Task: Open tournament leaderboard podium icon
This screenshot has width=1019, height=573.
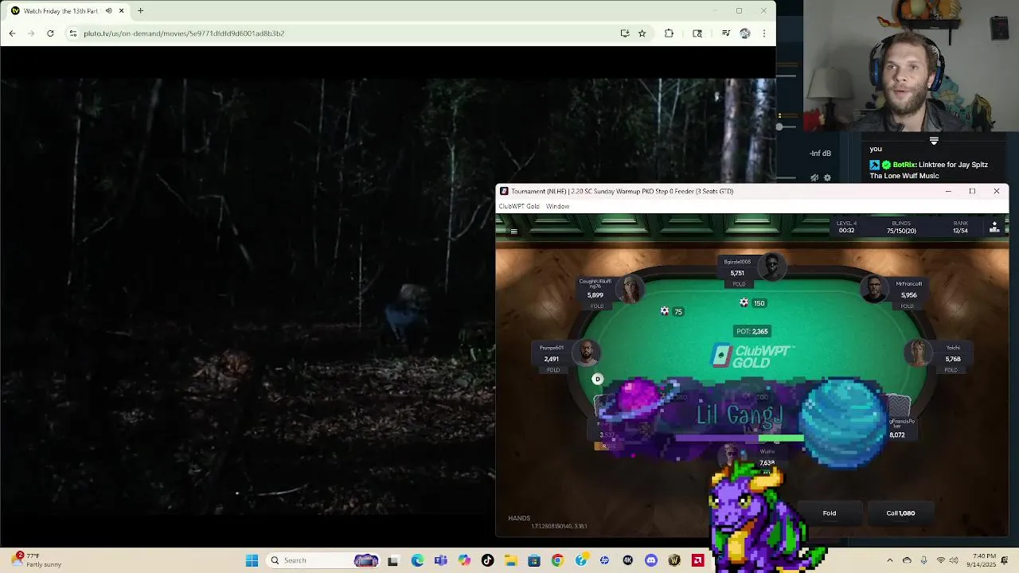Action: pos(994,228)
